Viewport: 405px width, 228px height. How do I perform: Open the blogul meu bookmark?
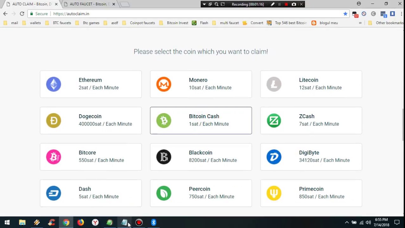click(325, 23)
